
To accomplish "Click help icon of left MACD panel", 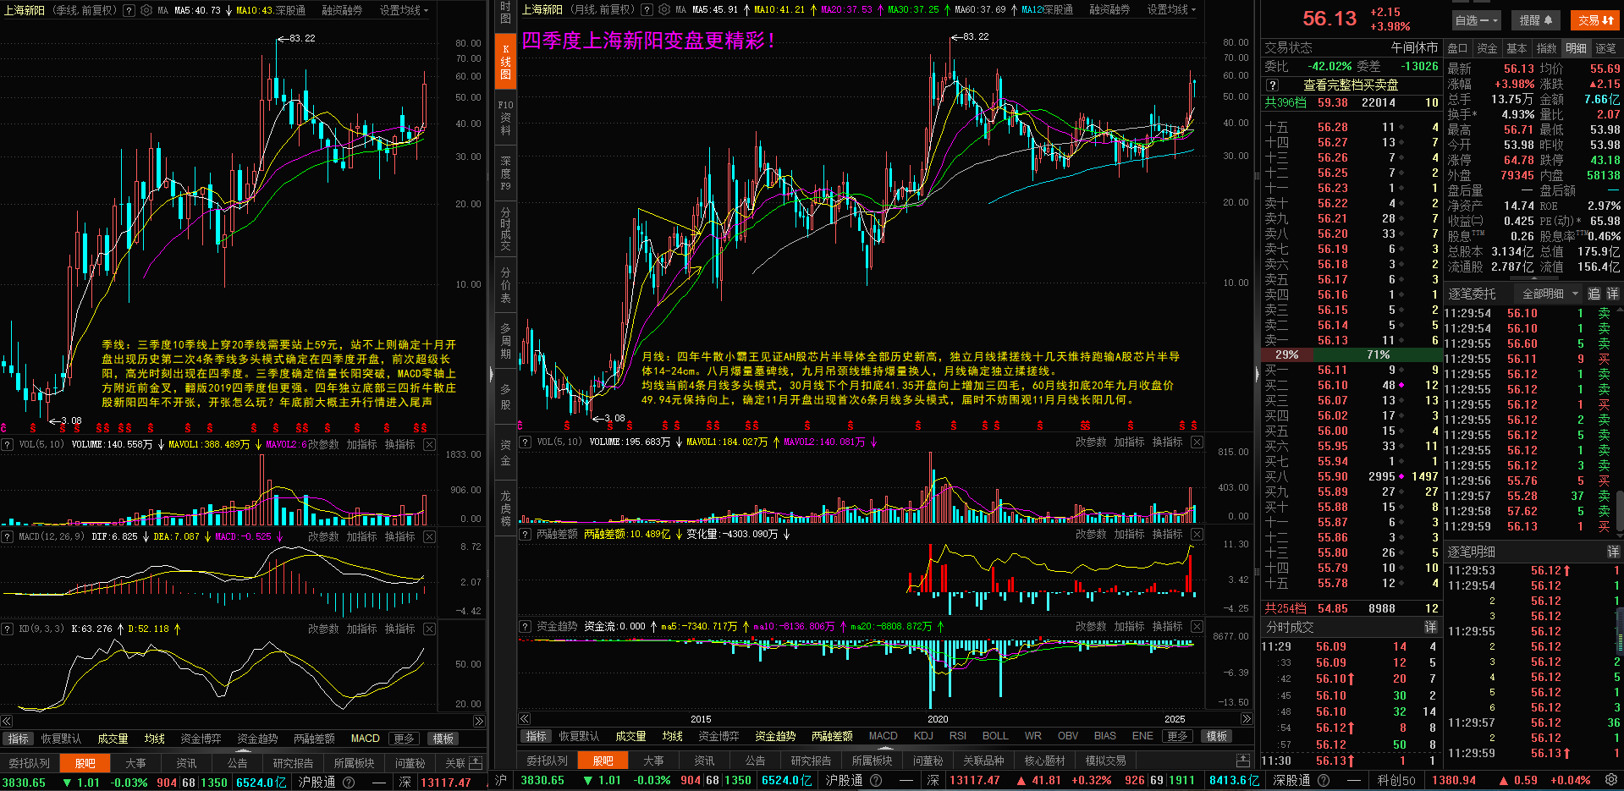I will pyautogui.click(x=7, y=536).
